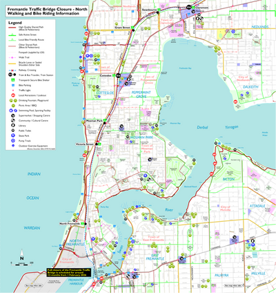
Task: Click the Pump Track icon in the legend
Action: 13,141
